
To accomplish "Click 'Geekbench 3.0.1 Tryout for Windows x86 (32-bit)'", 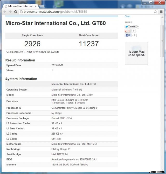I will pos(32,52).
